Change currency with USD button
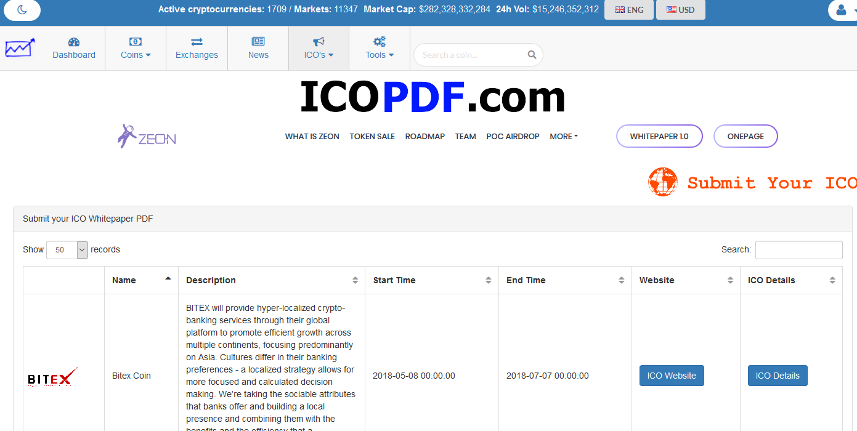 point(680,10)
